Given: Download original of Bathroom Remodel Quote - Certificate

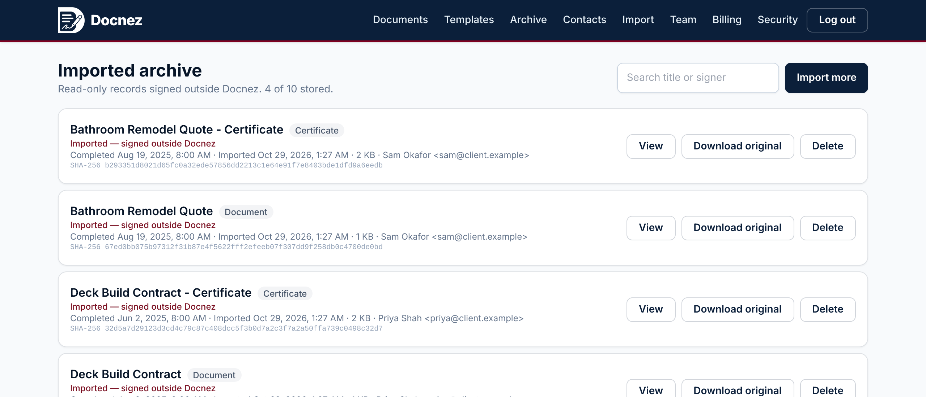Looking at the screenshot, I should 738,147.
